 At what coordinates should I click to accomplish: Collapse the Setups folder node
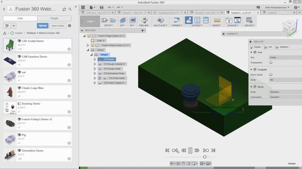pos(88,50)
